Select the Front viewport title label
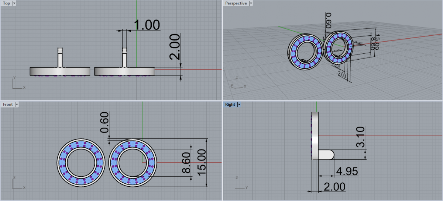Image resolution: width=443 pixels, height=201 pixels. (8, 105)
